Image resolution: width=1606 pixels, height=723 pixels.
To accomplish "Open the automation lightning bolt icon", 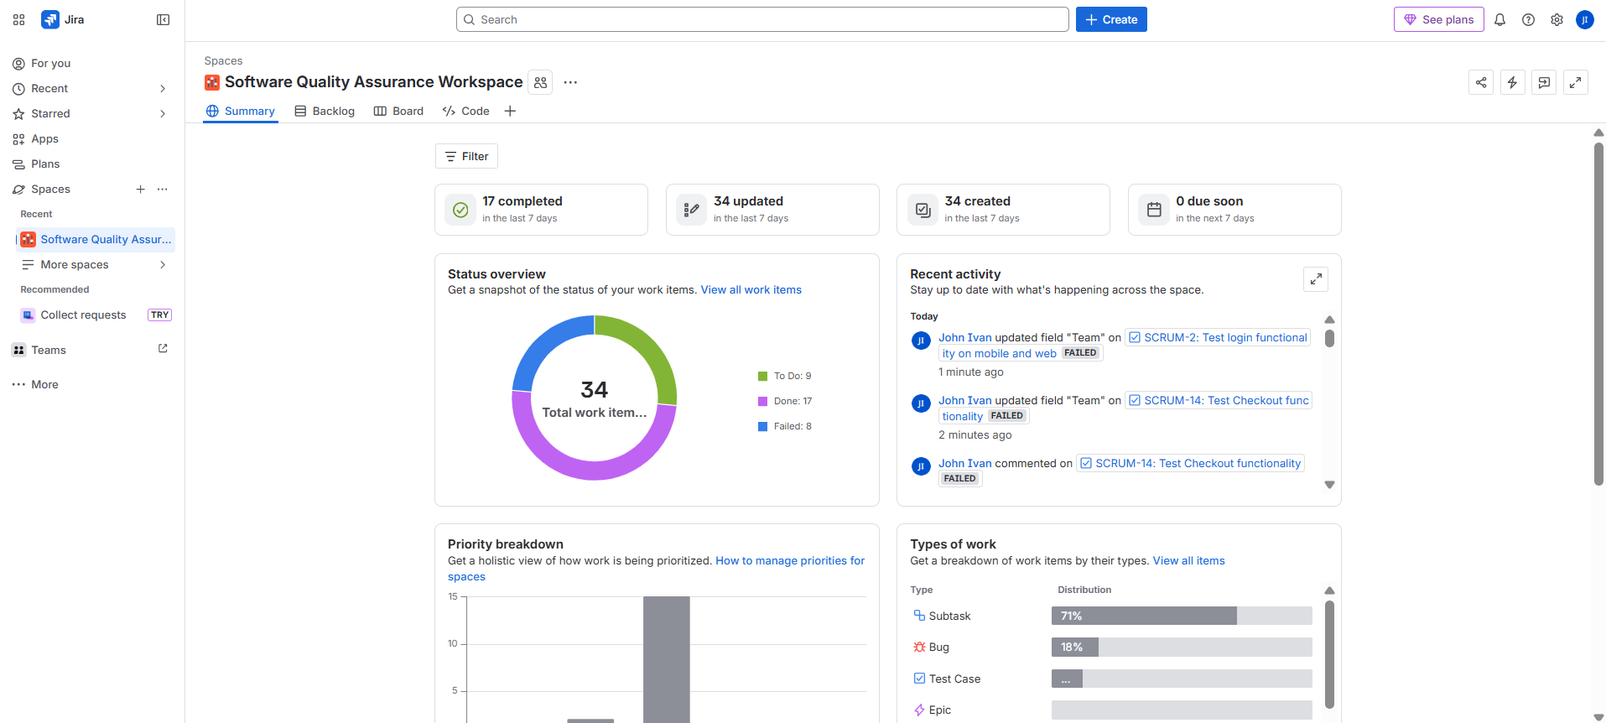I will [1512, 82].
